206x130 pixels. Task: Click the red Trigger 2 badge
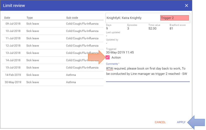pos(174,18)
